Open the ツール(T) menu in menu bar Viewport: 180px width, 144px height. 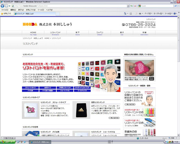[x=41, y=10]
